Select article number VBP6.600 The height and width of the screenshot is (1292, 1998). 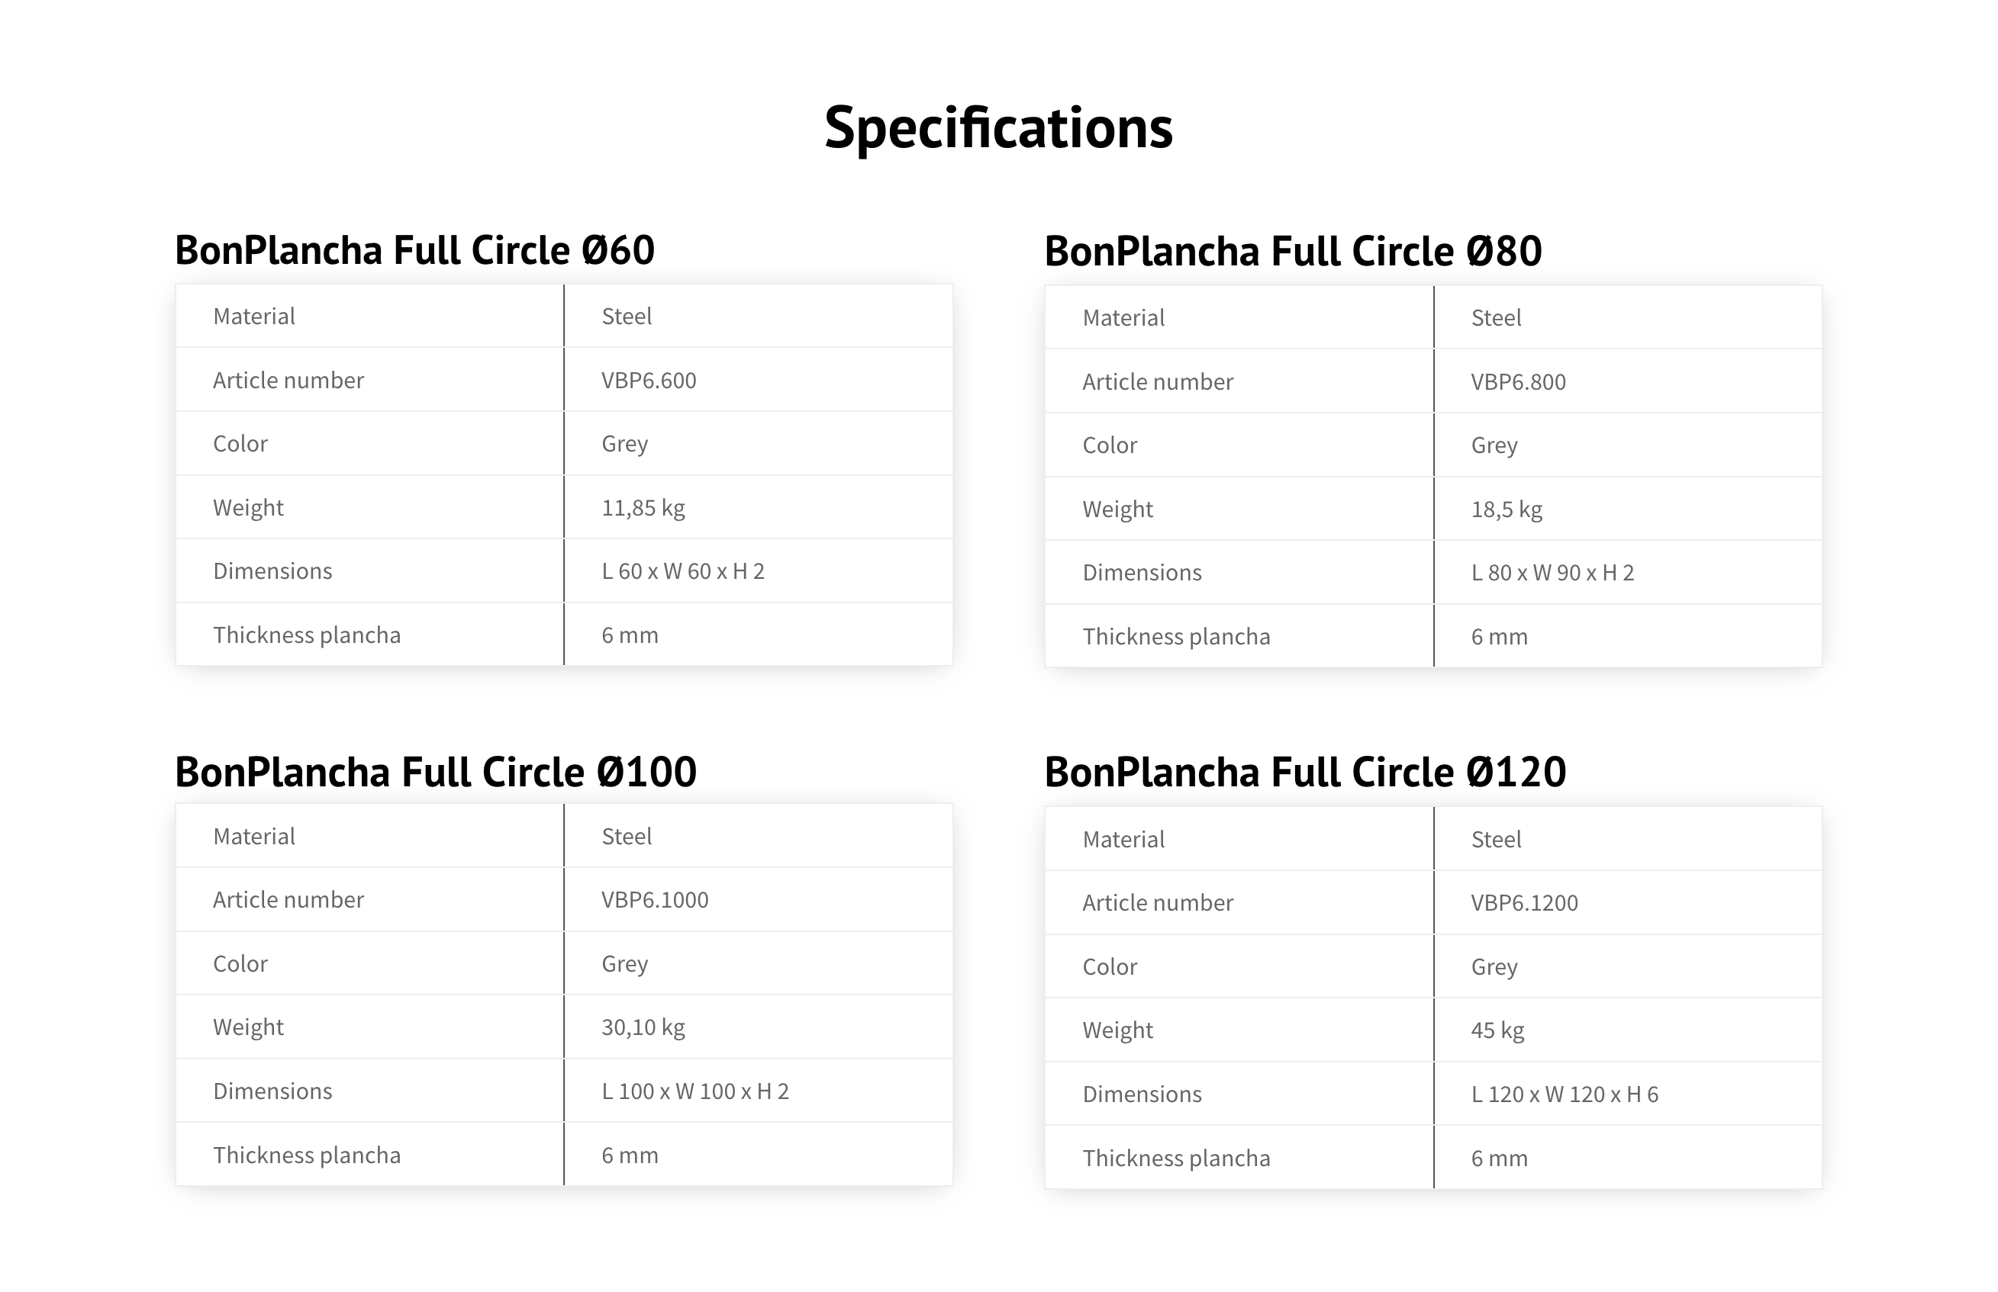[x=649, y=380]
